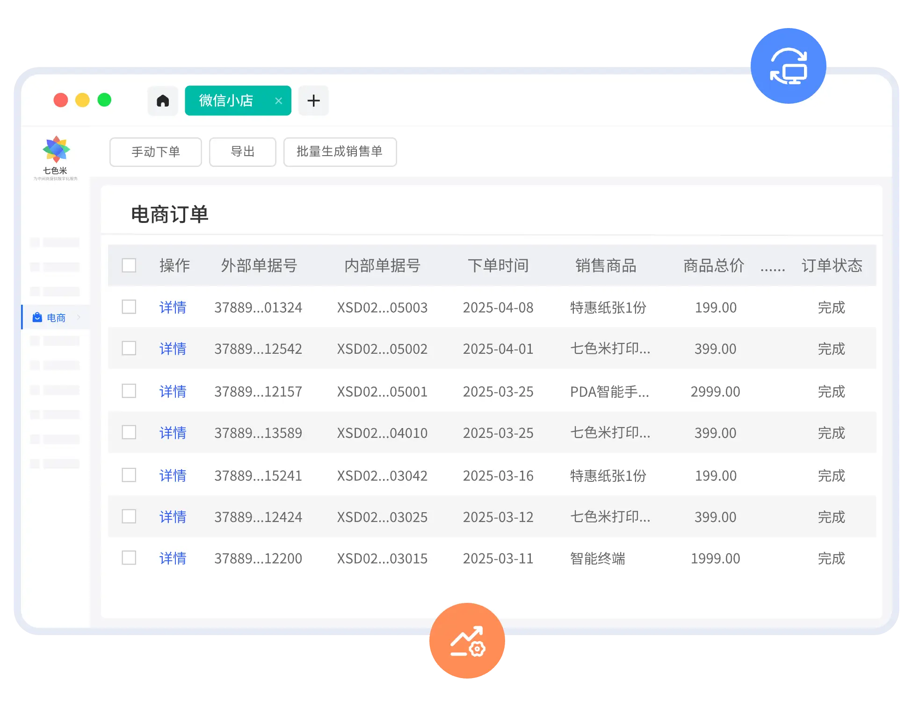Check the 智能终端 order row
This screenshot has height=701, width=912.
[x=129, y=558]
